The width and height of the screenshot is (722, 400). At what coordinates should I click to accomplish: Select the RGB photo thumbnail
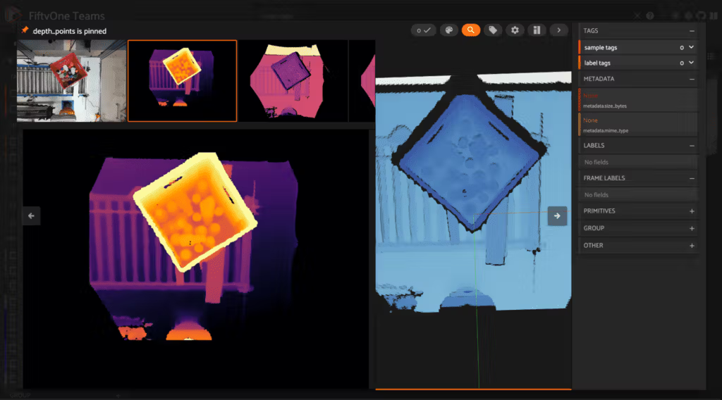click(x=72, y=81)
